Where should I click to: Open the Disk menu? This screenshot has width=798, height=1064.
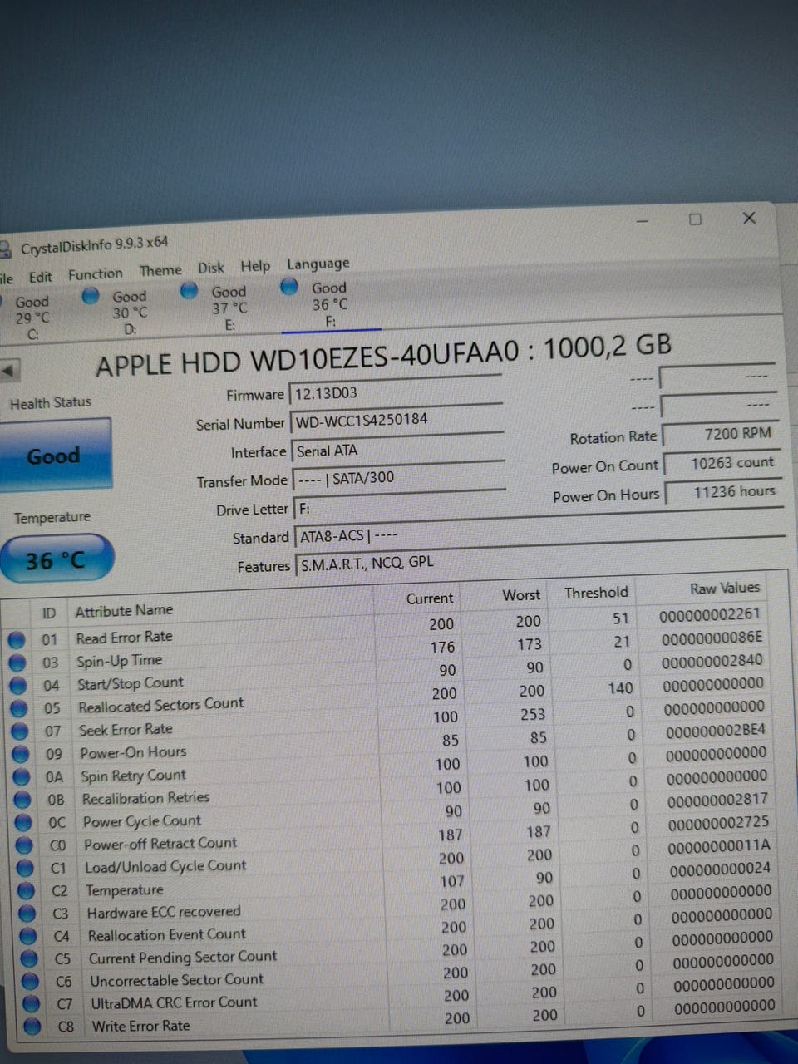click(x=210, y=268)
